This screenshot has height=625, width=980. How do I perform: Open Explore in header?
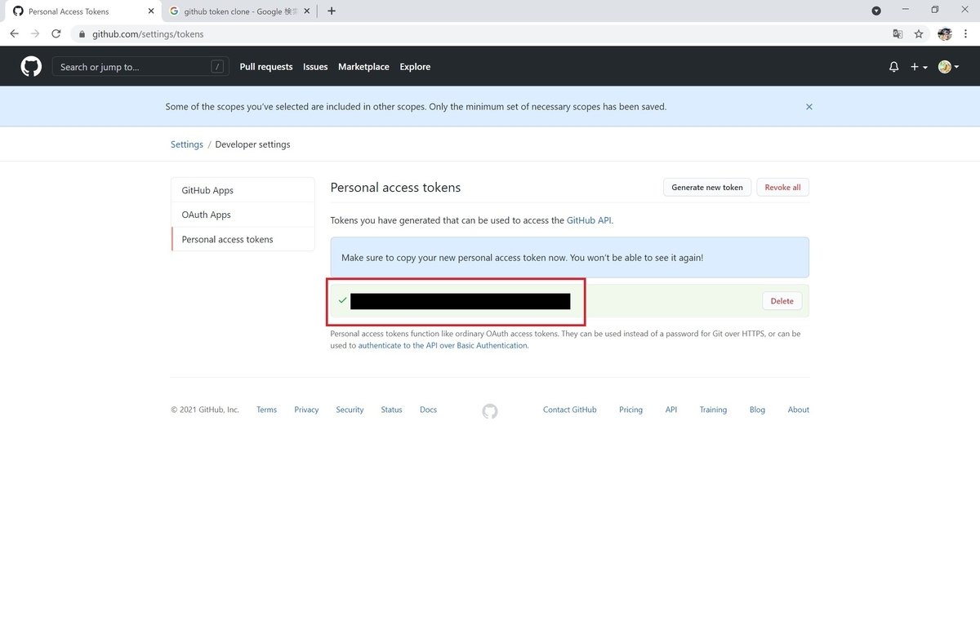point(415,67)
